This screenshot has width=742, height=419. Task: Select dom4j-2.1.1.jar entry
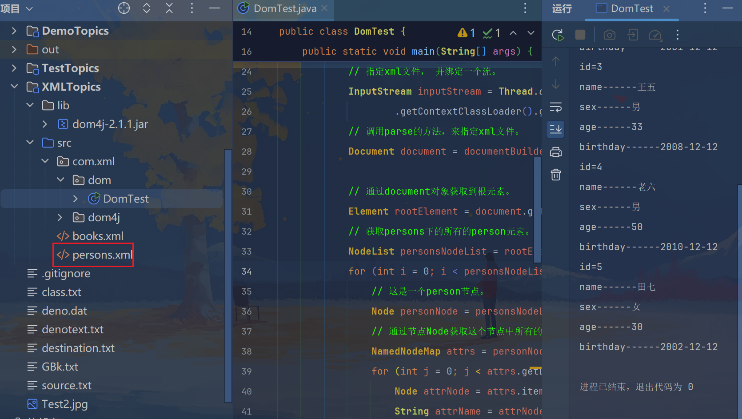point(103,124)
